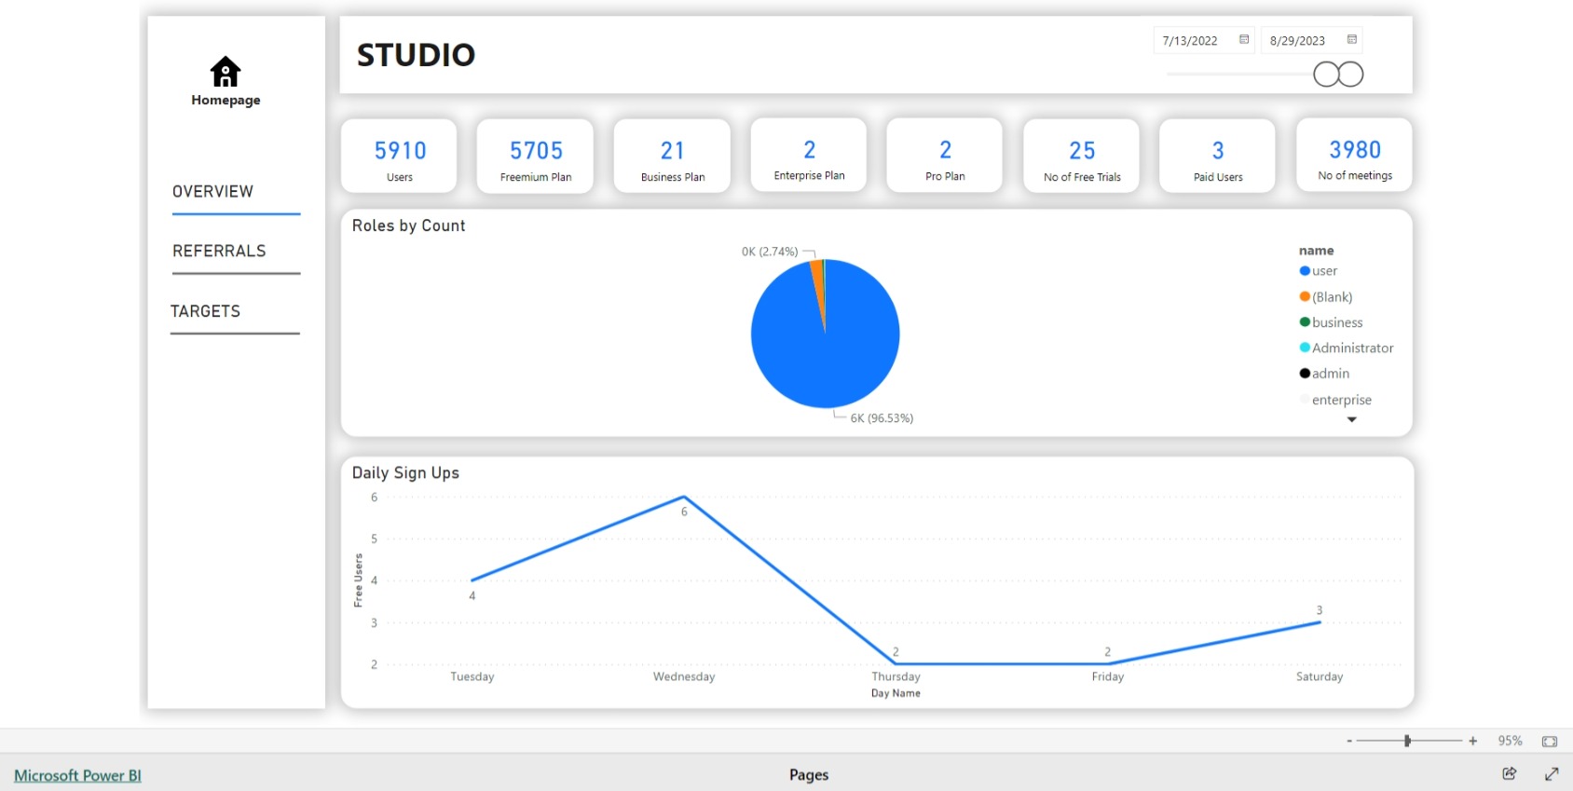
Task: Click the 2 Pro Plan card
Action: pos(945,155)
